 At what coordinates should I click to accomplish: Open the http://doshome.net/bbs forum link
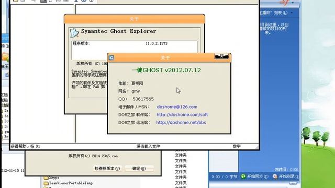181,123
